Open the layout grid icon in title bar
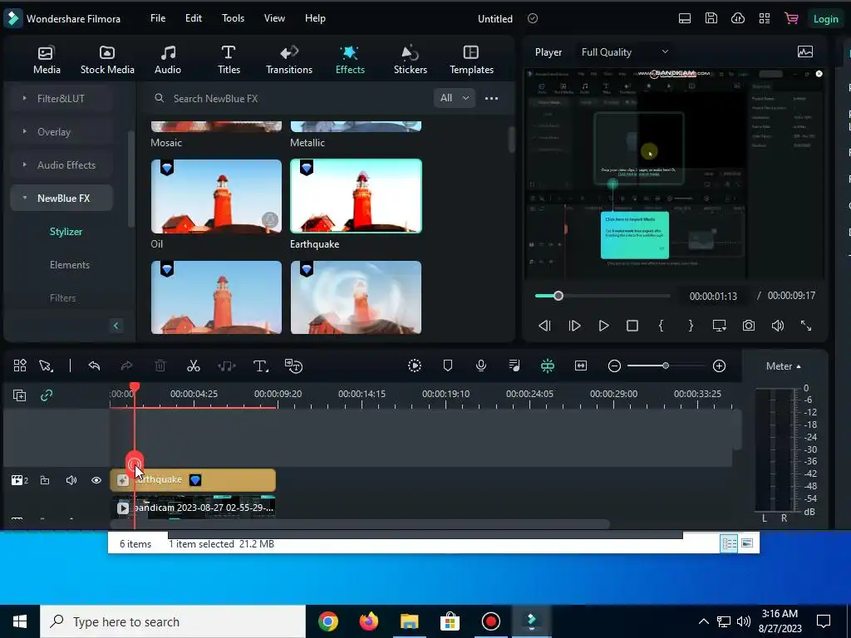 point(765,18)
